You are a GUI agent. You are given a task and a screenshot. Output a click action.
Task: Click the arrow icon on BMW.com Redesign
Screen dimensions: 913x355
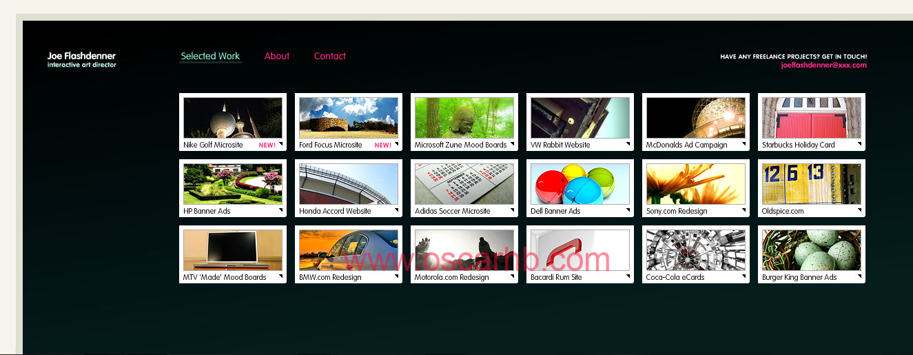tap(396, 276)
